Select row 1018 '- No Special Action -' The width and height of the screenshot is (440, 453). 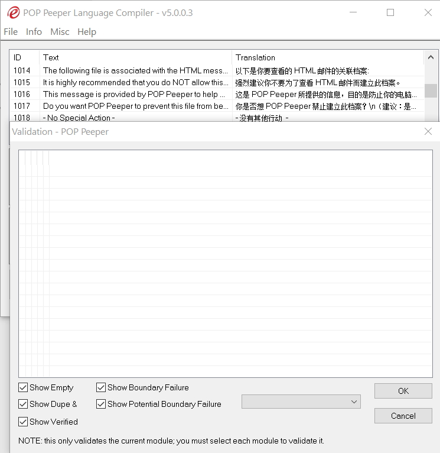(x=217, y=117)
